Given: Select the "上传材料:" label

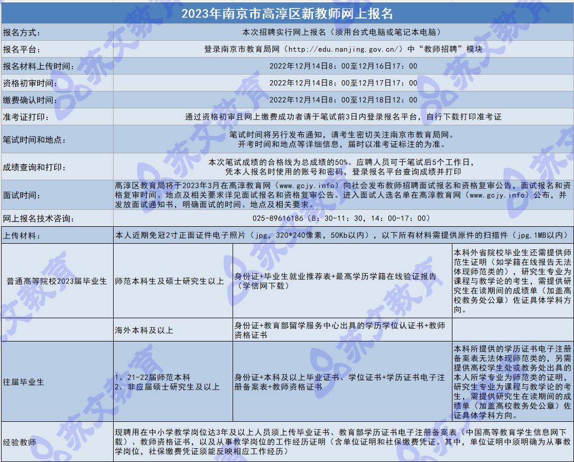Looking at the screenshot, I should point(22,235).
